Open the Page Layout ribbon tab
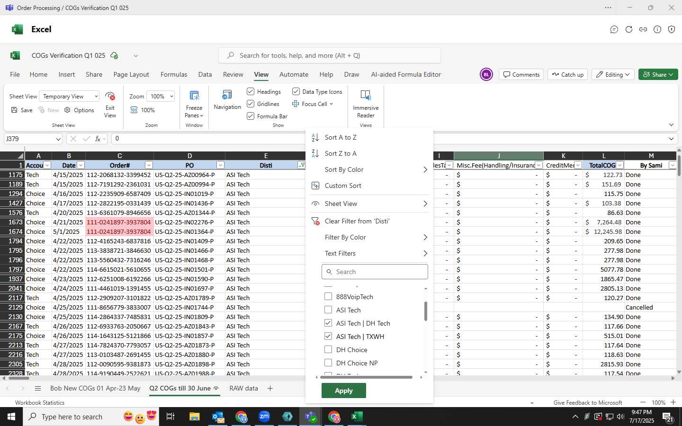682x426 pixels. (131, 74)
